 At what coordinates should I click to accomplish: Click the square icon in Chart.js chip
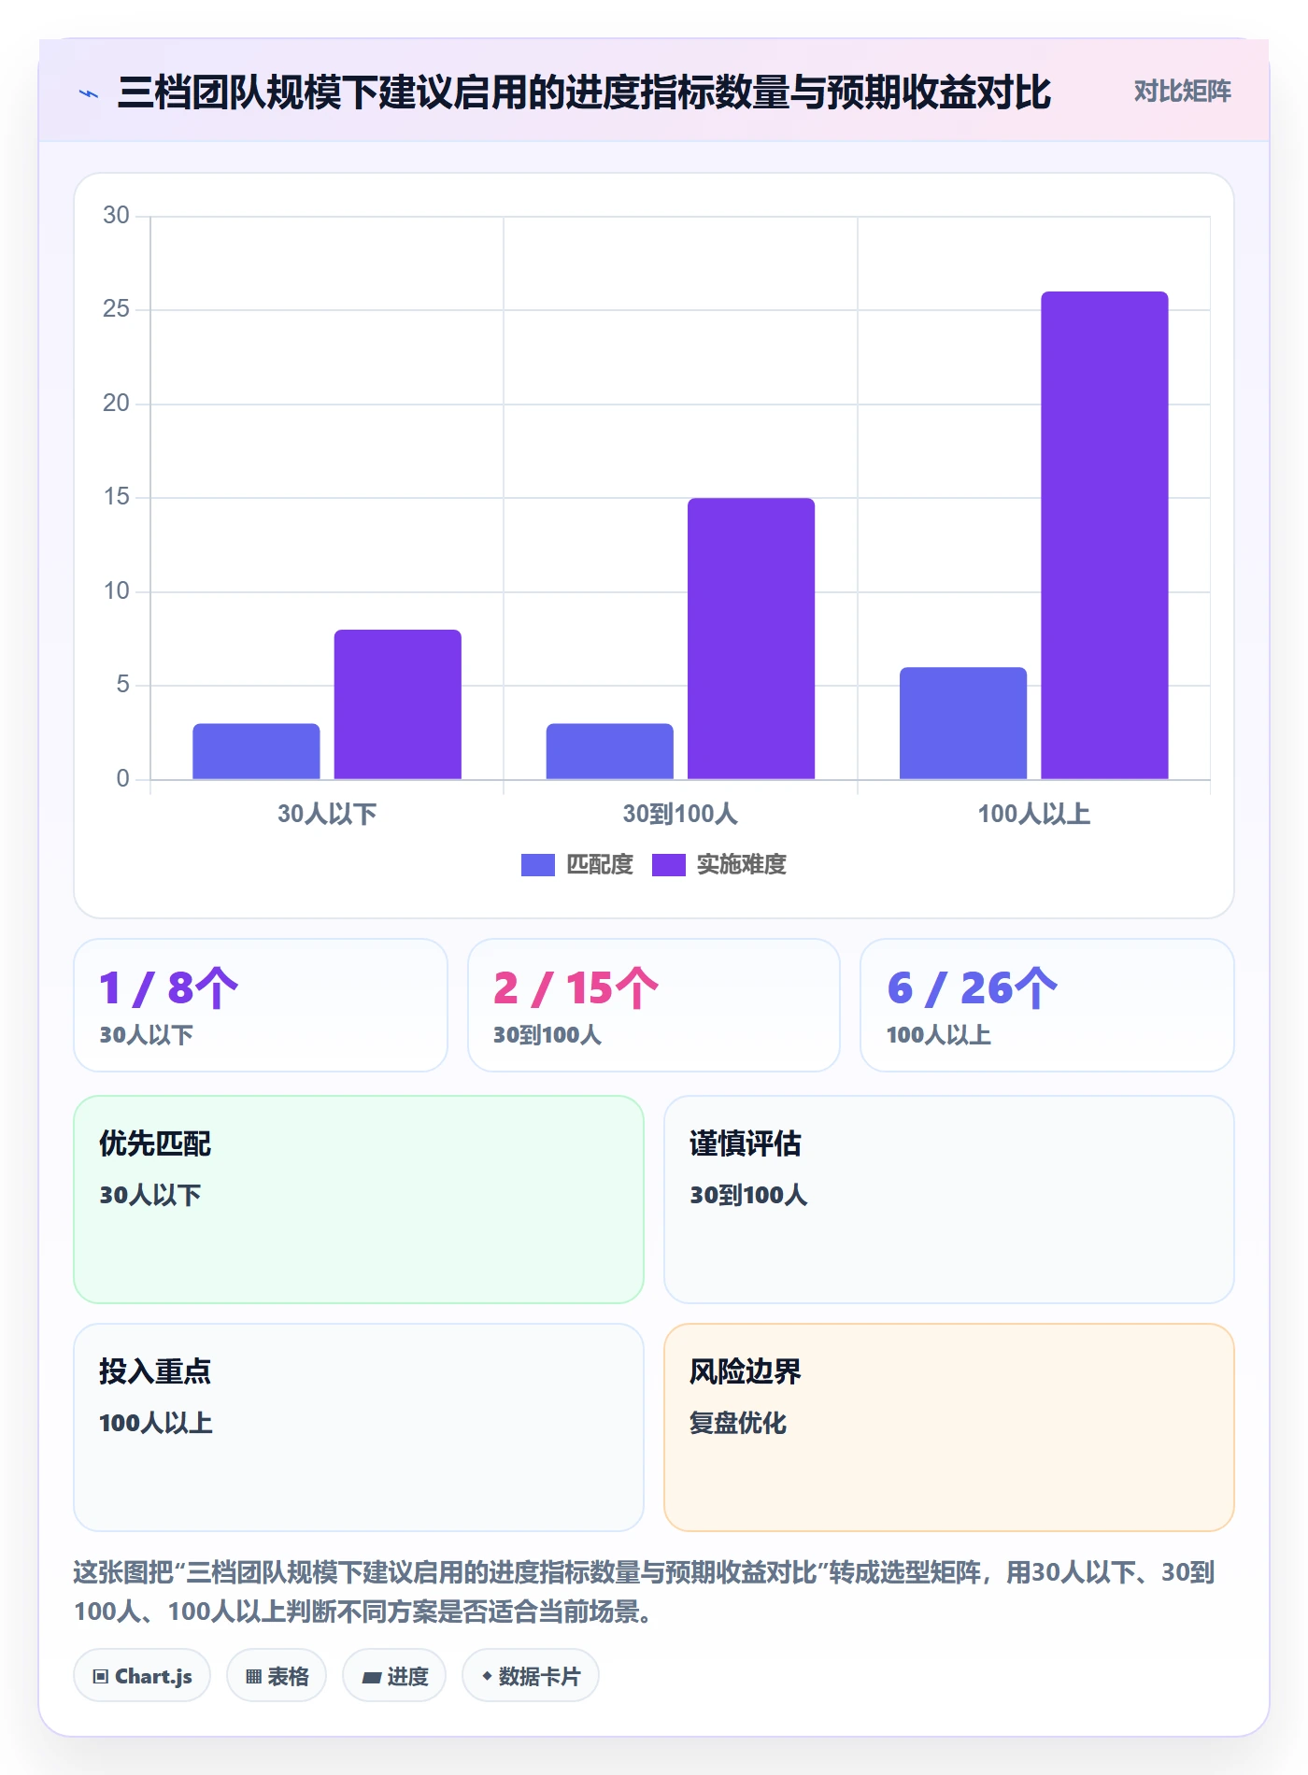point(101,1677)
